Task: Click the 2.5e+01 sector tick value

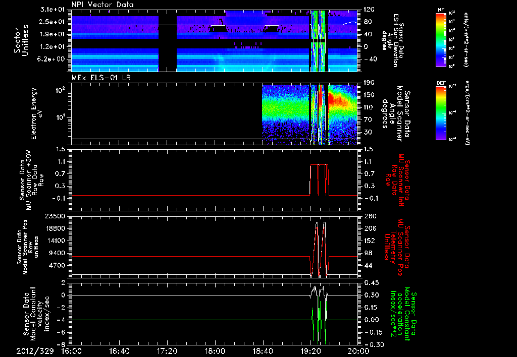Action: coord(53,22)
